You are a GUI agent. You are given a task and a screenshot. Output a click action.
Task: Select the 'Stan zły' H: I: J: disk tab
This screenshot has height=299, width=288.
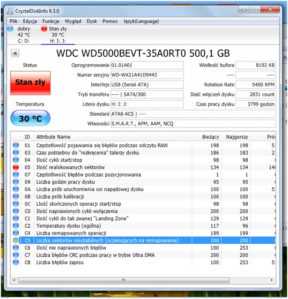pyautogui.click(x=58, y=35)
